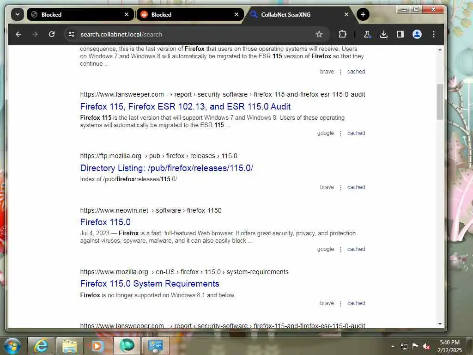The height and width of the screenshot is (355, 473).
Task: Open options dots for System Requirements result
Action: click(340, 303)
